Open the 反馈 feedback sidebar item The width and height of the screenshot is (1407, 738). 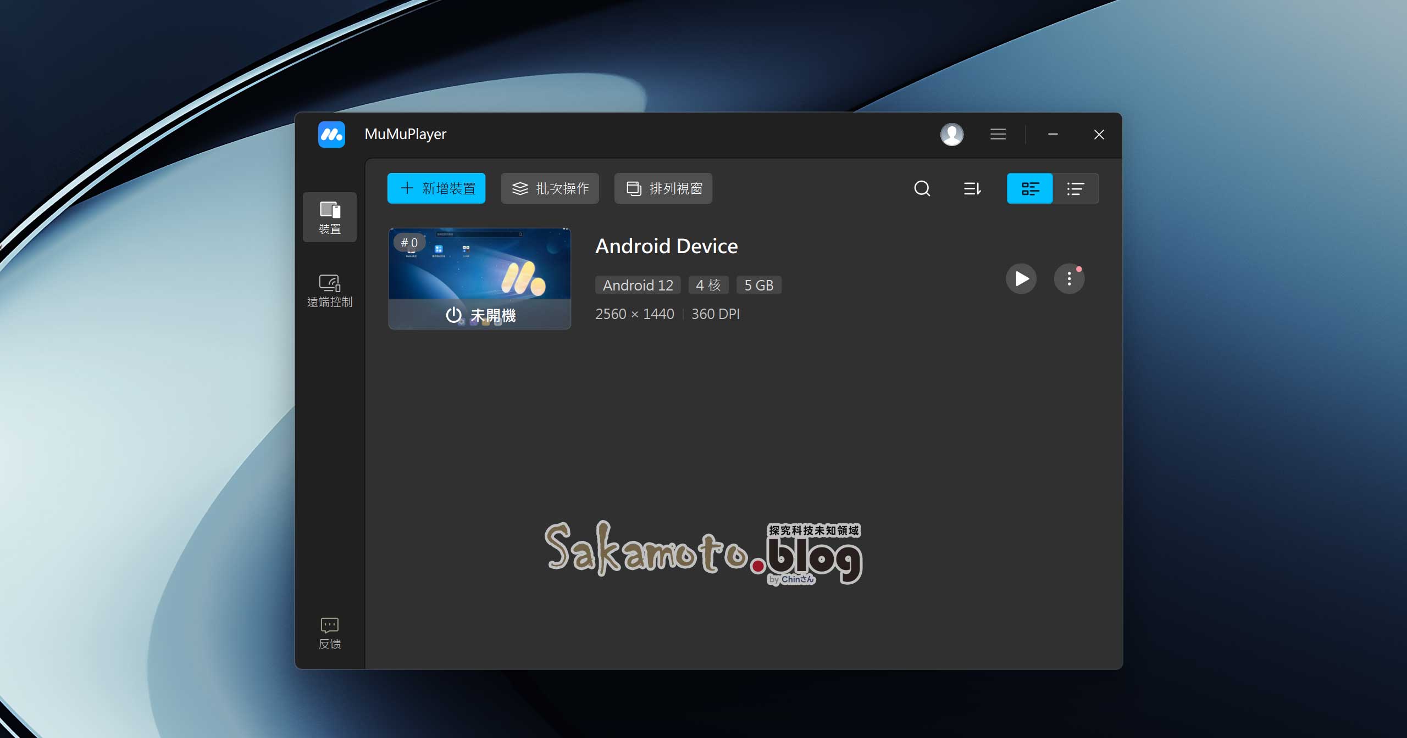click(330, 633)
